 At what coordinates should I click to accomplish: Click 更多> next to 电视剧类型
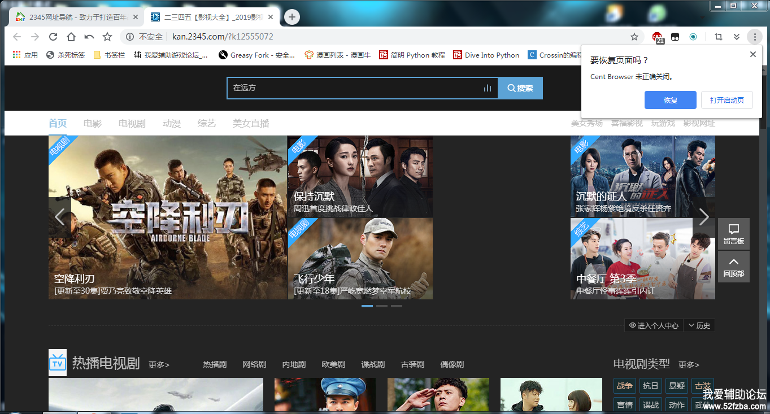pyautogui.click(x=689, y=365)
